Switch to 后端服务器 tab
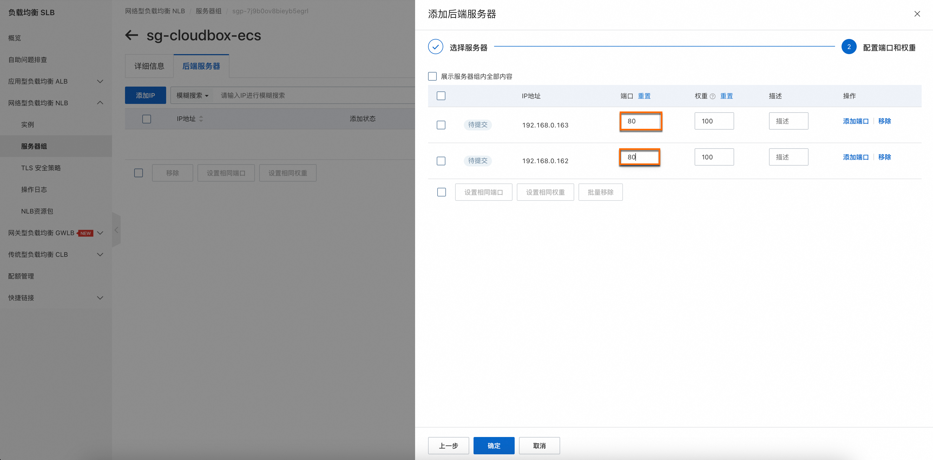The height and width of the screenshot is (460, 933). click(x=201, y=66)
